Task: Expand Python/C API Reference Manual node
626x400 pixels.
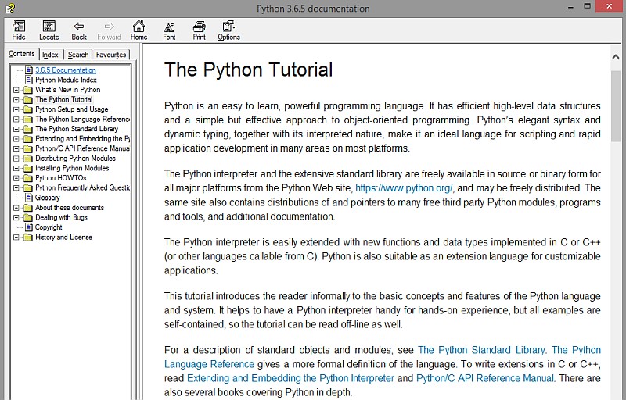Action: [16, 148]
